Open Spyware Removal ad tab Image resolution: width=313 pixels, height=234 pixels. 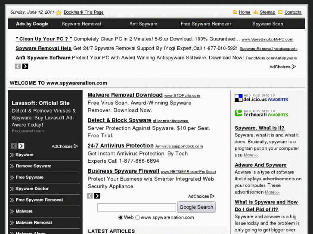[81, 24]
